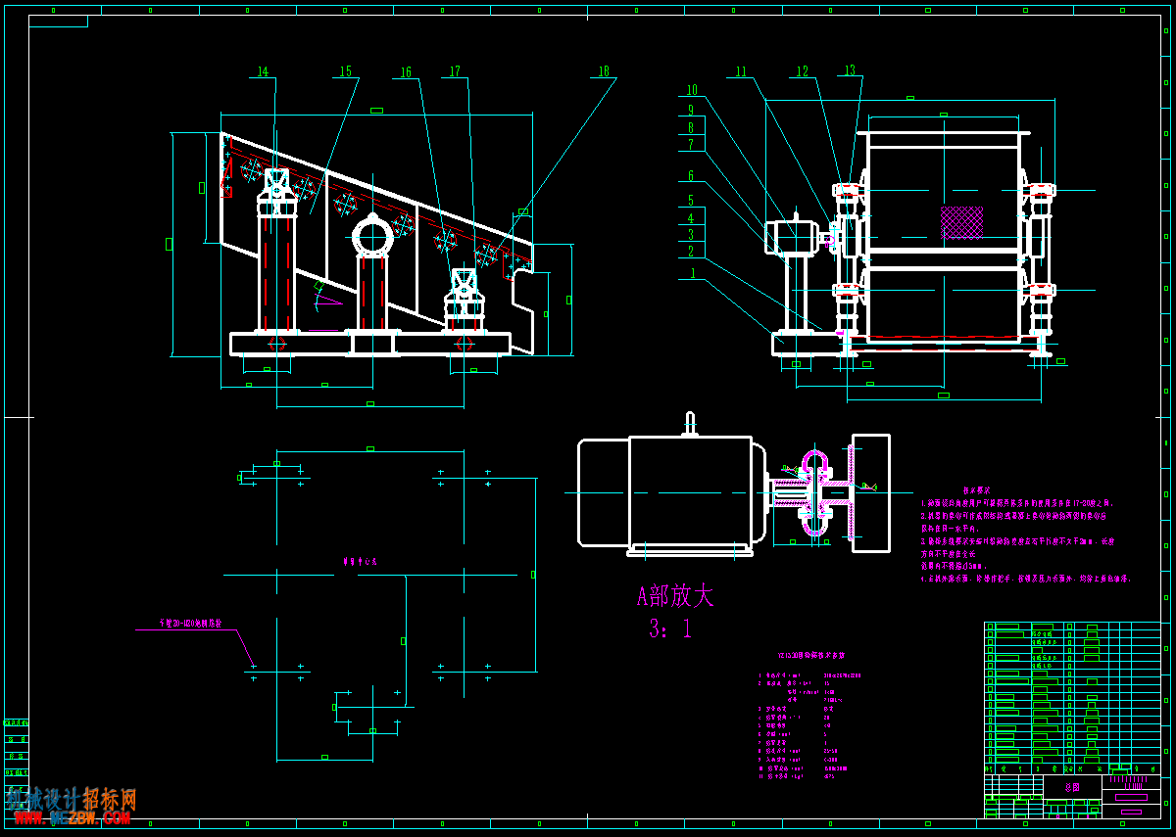
Task: Click part callout number 16
Action: 406,72
